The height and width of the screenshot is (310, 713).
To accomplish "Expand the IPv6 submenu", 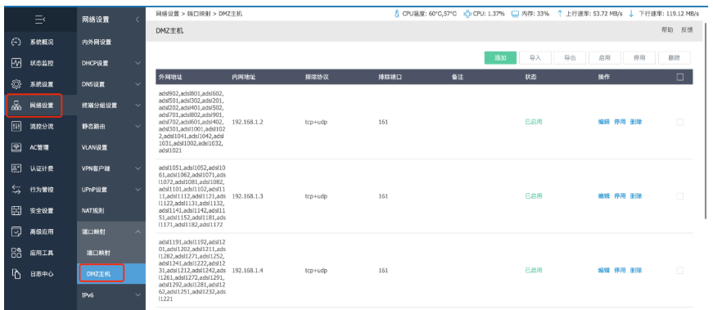I will click(x=138, y=295).
